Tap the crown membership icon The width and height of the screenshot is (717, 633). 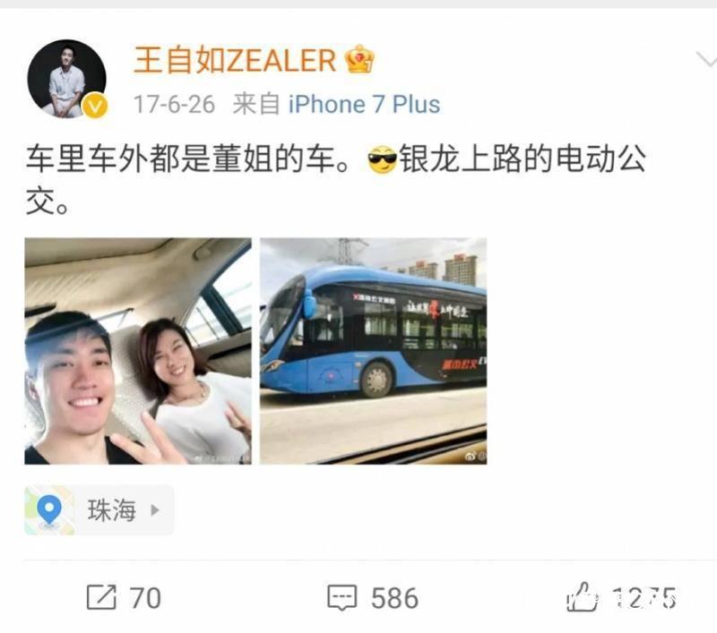(x=360, y=59)
